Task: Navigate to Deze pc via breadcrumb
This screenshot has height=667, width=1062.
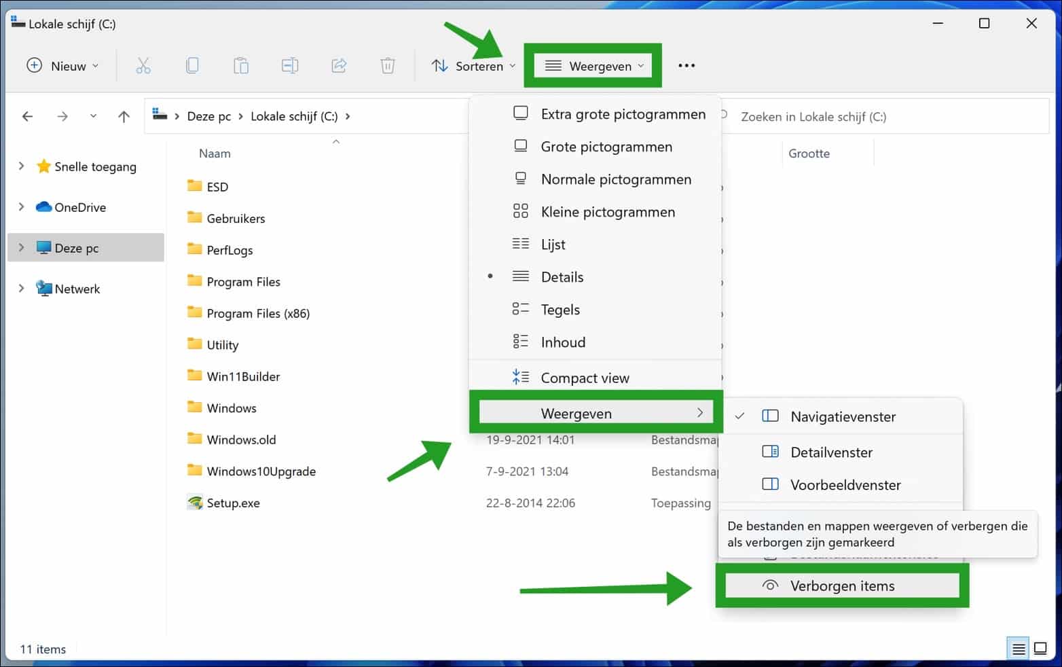Action: click(x=208, y=116)
